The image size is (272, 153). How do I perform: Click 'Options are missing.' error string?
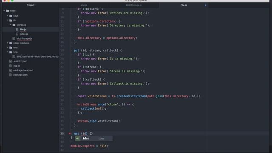tap(127, 13)
